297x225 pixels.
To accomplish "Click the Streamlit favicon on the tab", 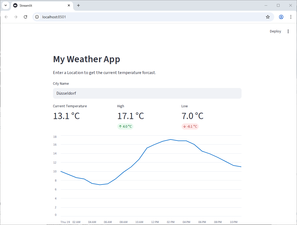I will coord(15,5).
